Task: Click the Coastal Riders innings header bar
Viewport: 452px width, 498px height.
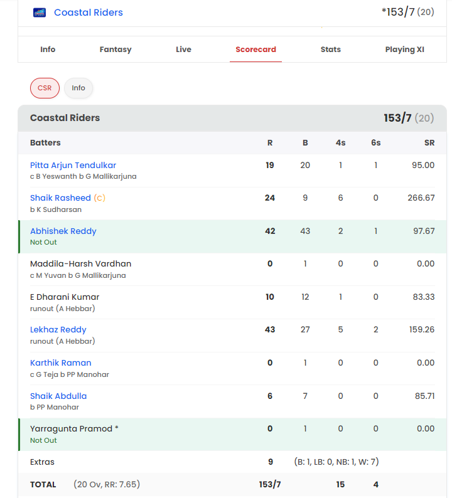Action: point(232,118)
